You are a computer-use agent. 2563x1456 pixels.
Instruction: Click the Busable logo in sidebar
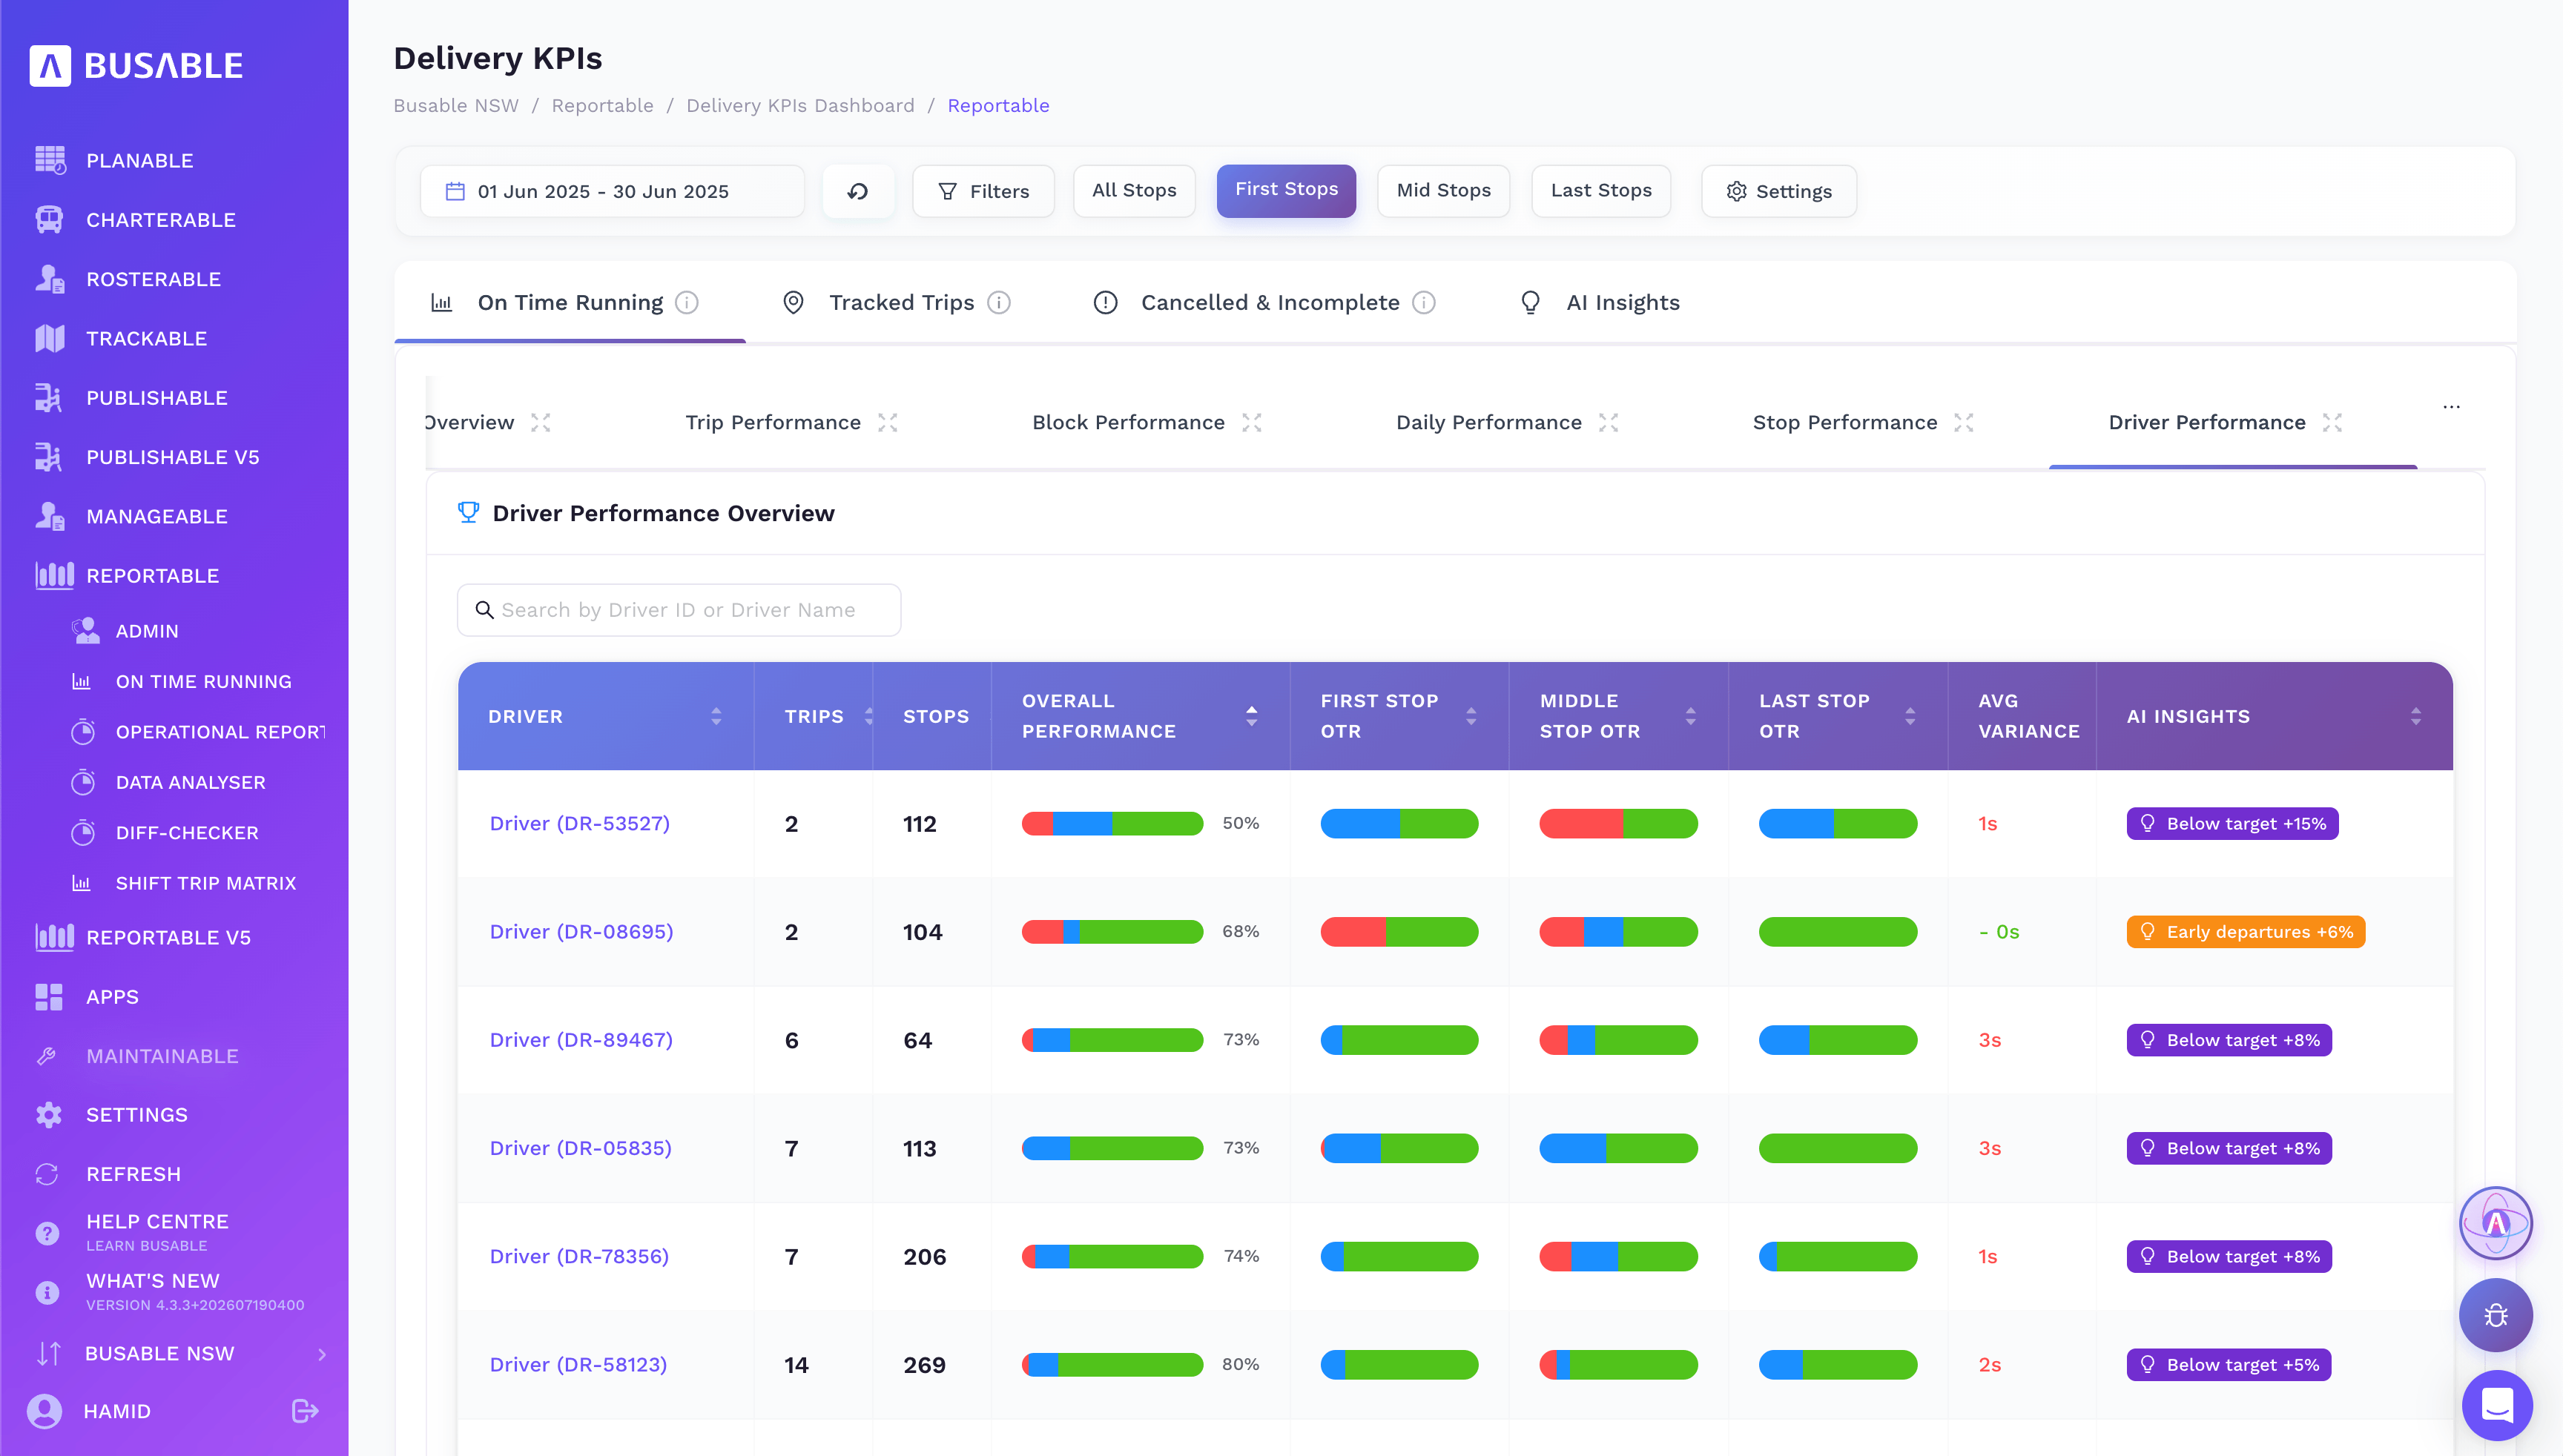136,66
